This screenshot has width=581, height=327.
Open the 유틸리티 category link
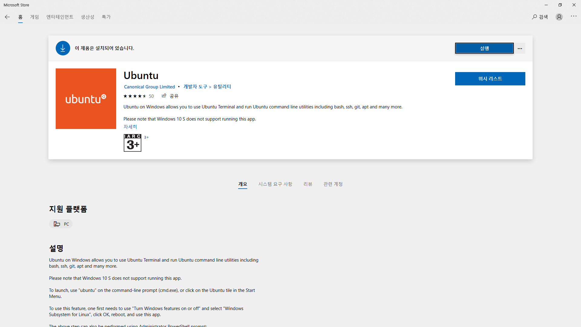(x=222, y=87)
